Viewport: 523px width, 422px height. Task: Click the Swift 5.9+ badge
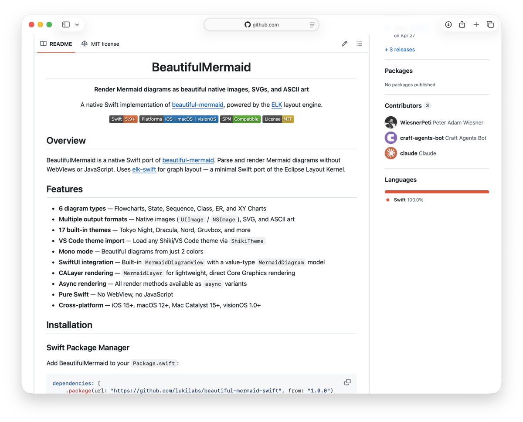click(x=123, y=119)
